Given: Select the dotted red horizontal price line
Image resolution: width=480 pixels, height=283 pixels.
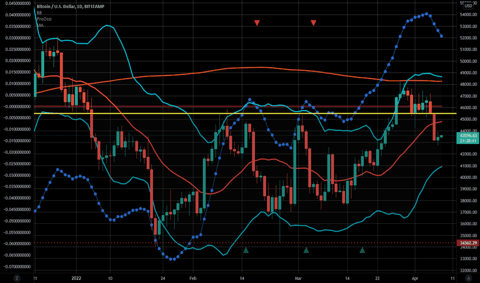Looking at the screenshot, I should pos(245,243).
